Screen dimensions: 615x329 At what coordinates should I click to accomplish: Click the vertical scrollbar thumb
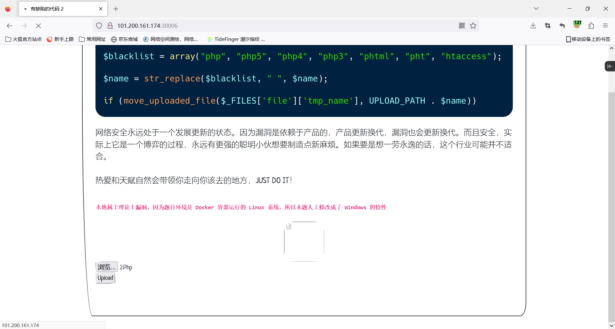tap(611, 207)
